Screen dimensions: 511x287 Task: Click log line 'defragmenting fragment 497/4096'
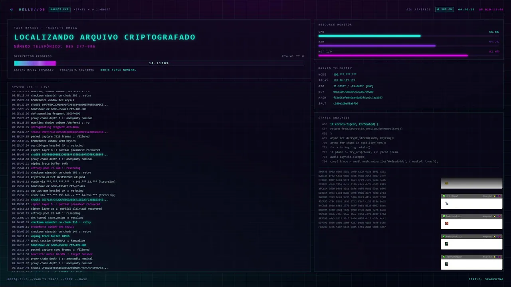click(55, 127)
